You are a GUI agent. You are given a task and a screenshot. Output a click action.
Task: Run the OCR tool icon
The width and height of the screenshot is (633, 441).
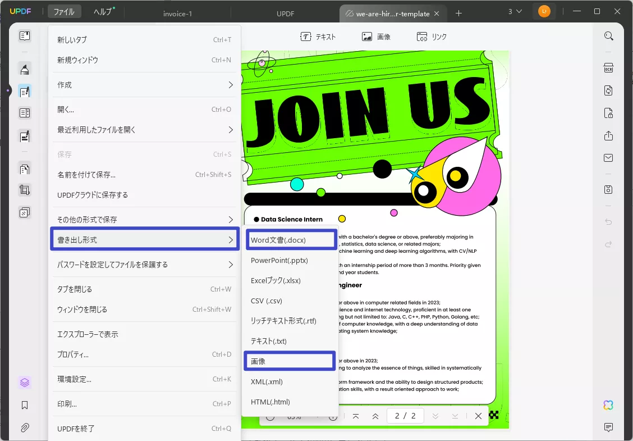click(608, 68)
